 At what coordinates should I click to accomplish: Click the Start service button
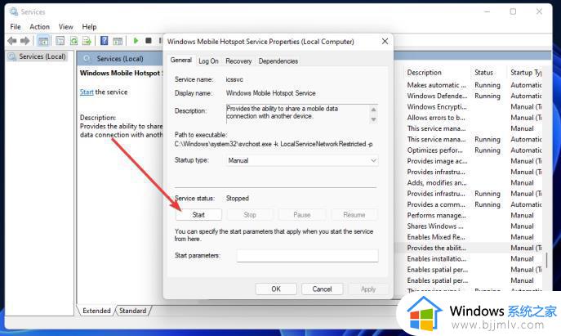click(198, 214)
